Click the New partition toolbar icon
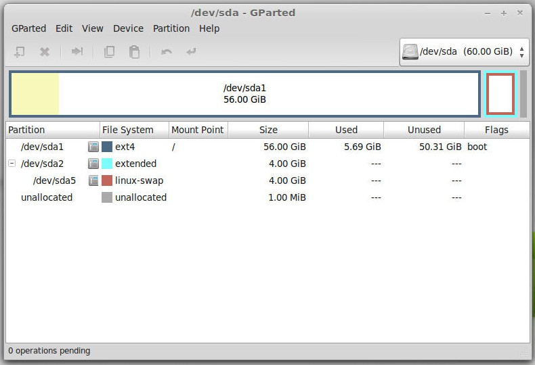The image size is (535, 365). pos(20,51)
